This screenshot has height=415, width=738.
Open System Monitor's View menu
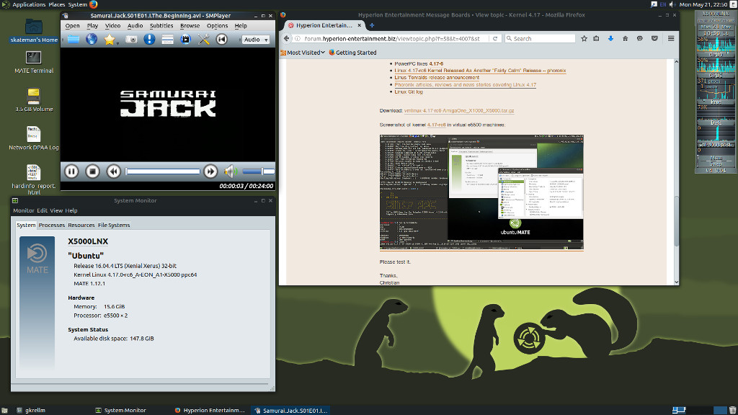(56, 211)
